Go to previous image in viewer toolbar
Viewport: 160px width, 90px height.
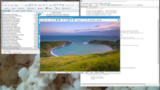tap(51, 20)
